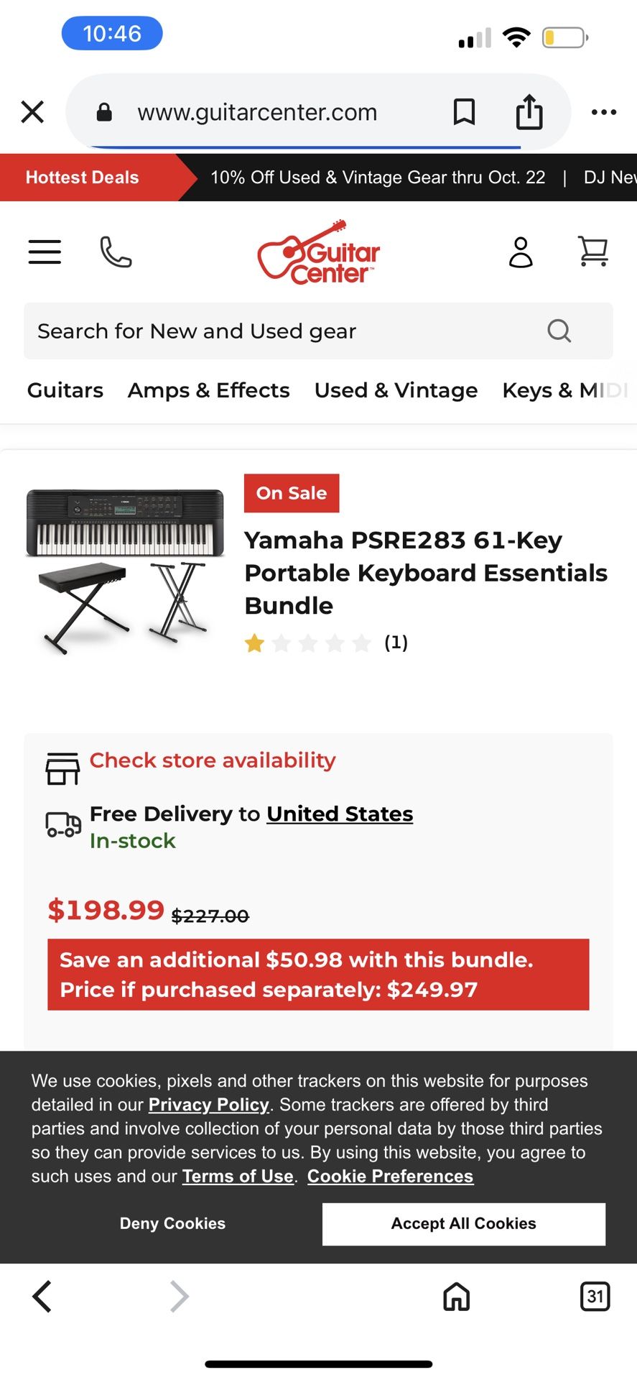
Task: Open the tab switcher showing 31 tabs
Action: click(x=595, y=1297)
